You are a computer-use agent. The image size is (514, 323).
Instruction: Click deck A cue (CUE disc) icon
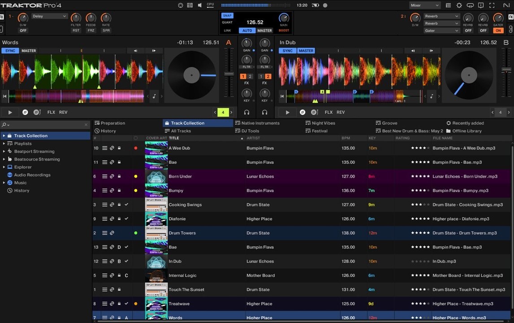point(25,112)
